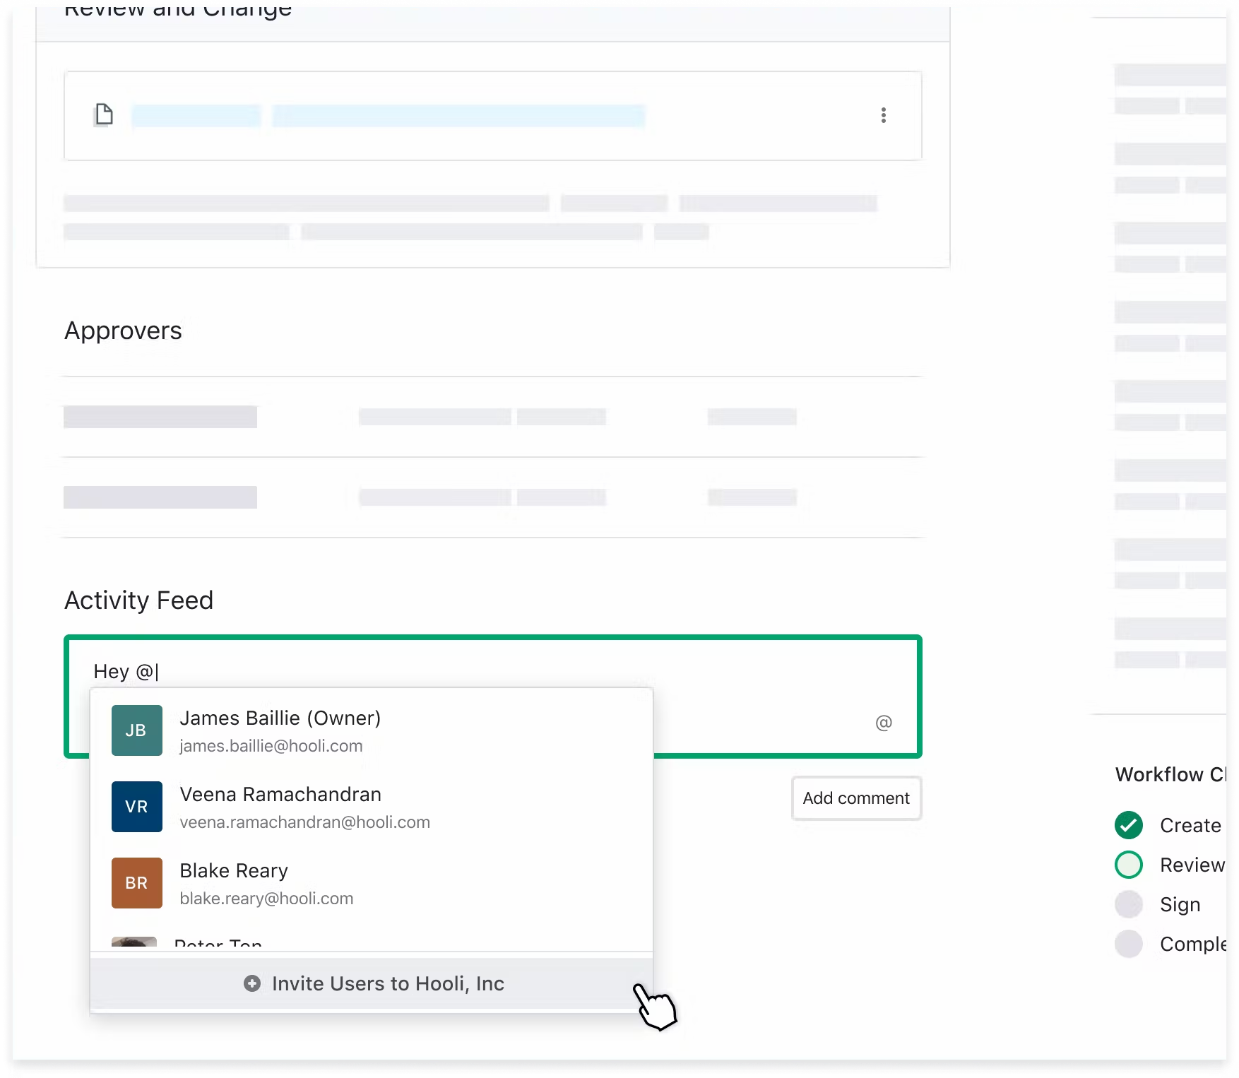Click the Workflow heading's Create step indicator

pos(1128,824)
